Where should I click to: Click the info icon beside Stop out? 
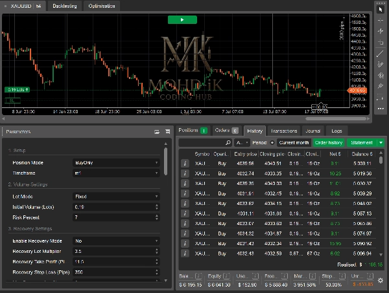pyautogui.click(x=342, y=276)
